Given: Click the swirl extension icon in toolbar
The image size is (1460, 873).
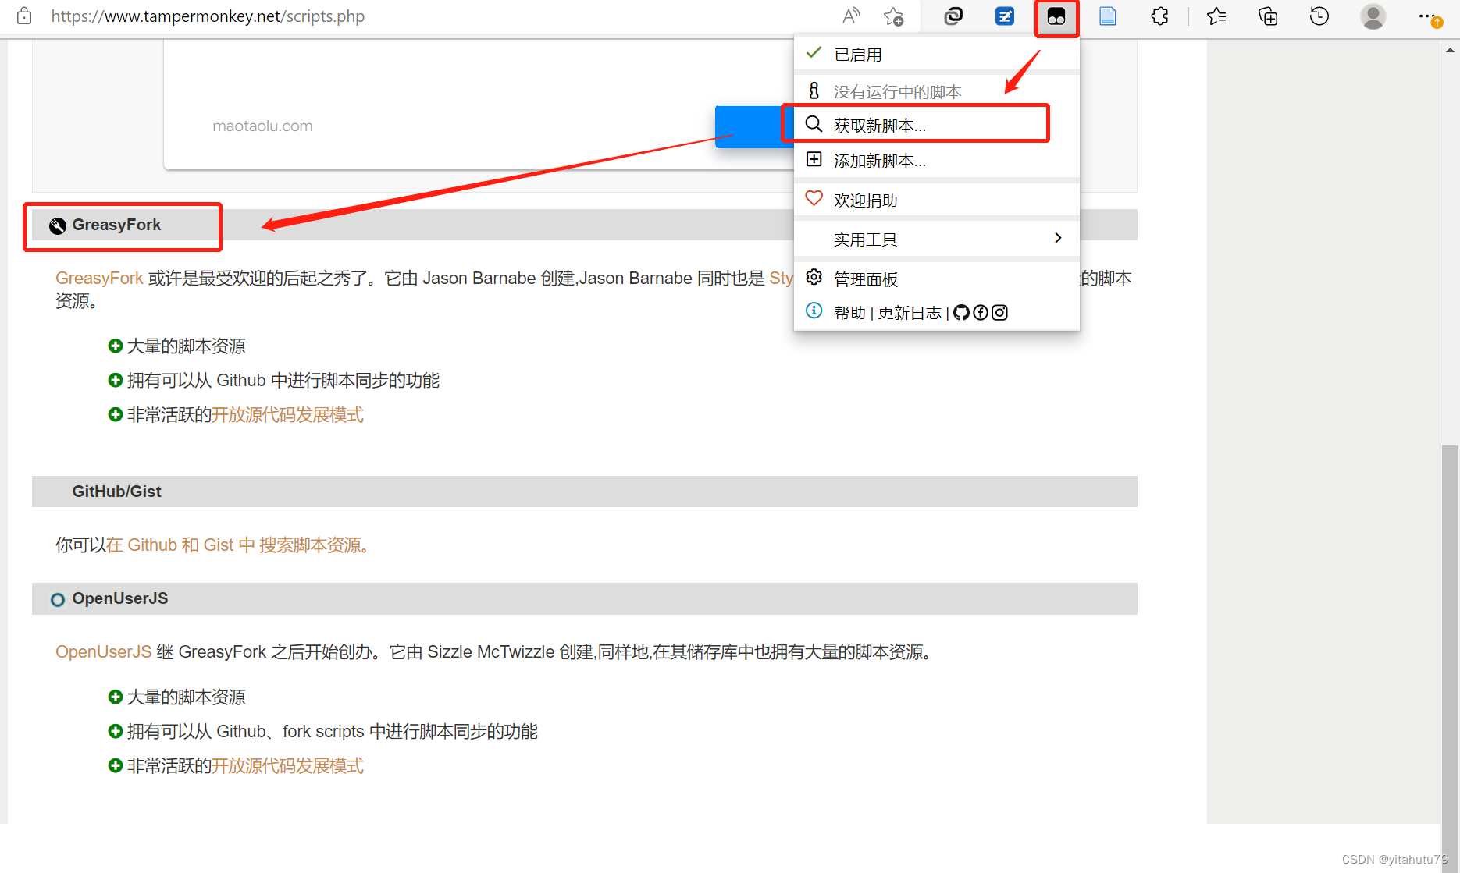Looking at the screenshot, I should coord(953,16).
